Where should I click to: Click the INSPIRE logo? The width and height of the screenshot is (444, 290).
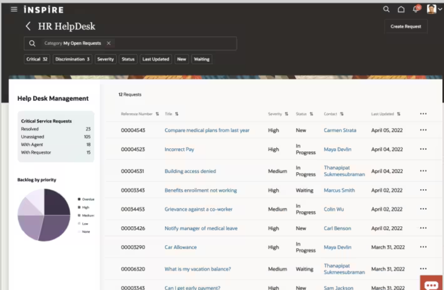(44, 9)
